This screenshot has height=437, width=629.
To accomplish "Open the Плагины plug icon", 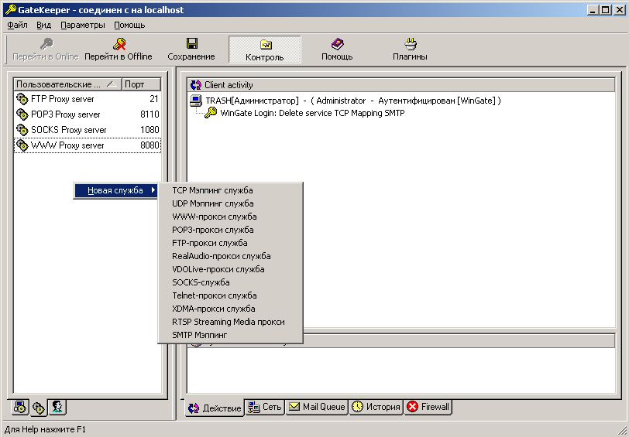I will 410,43.
